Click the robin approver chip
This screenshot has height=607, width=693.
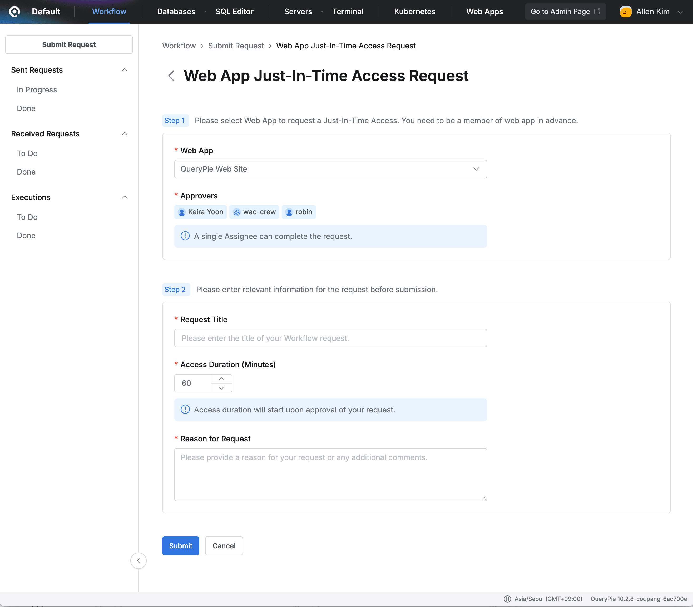(x=299, y=212)
